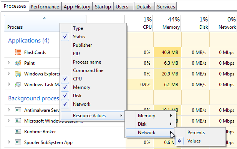This screenshot has width=237, height=149.
Task: Uncheck the Memory column in context menu
Action: click(x=65, y=87)
